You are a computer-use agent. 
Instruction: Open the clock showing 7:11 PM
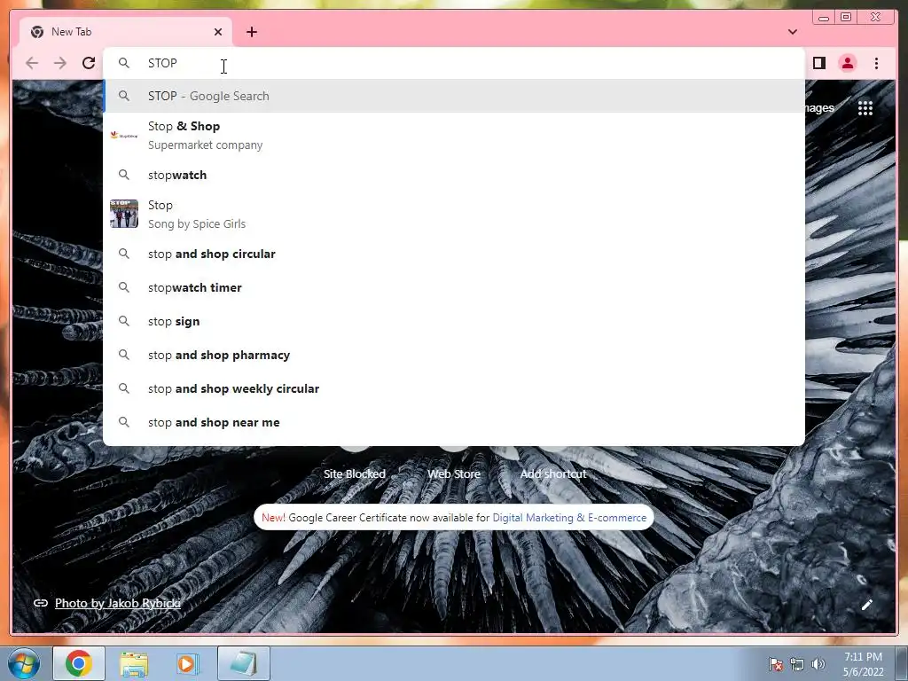[863, 664]
